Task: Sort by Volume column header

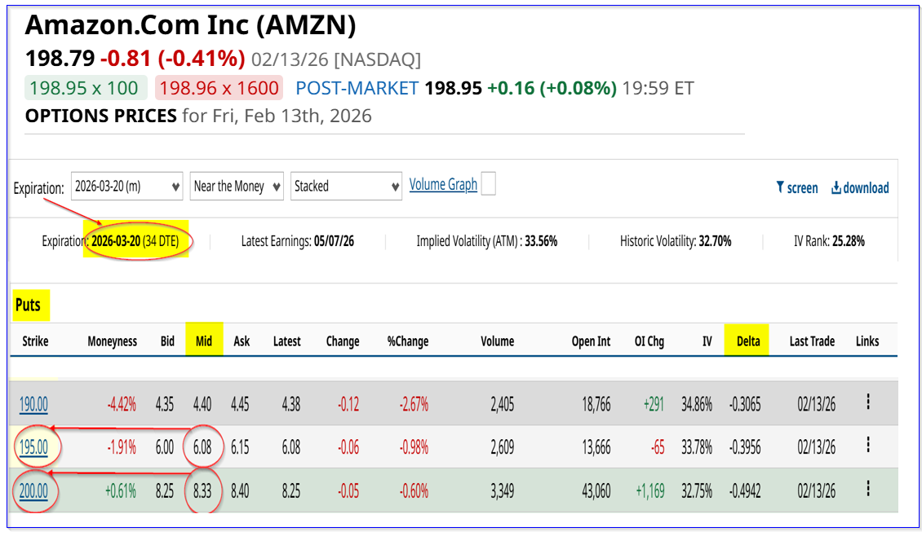Action: 497,341
